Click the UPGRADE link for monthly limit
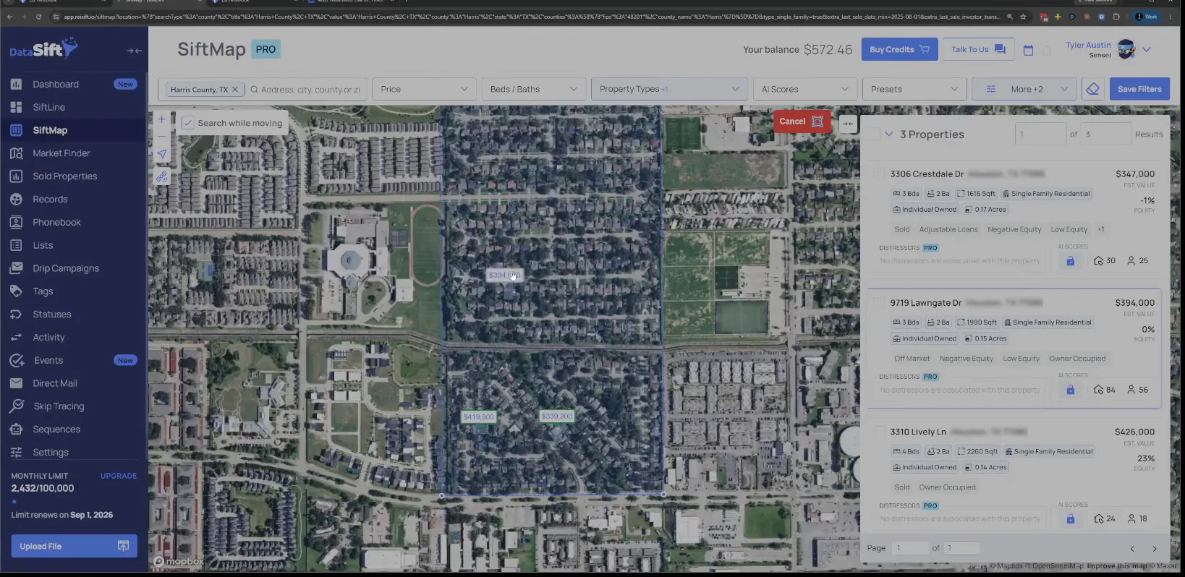Viewport: 1185px width, 577px height. pos(119,476)
